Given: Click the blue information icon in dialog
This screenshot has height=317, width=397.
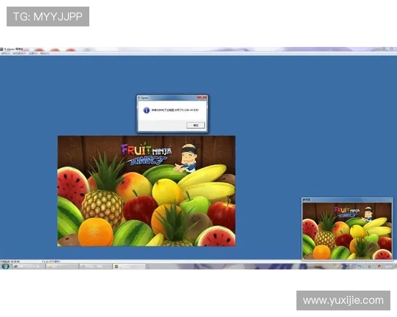Looking at the screenshot, I should point(146,110).
